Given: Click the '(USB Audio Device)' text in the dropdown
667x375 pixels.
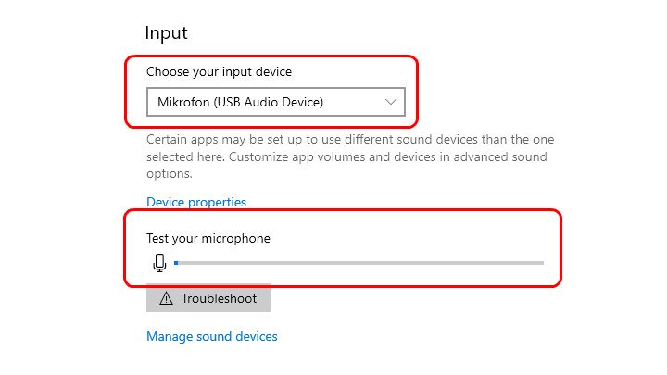Looking at the screenshot, I should pyautogui.click(x=269, y=102).
